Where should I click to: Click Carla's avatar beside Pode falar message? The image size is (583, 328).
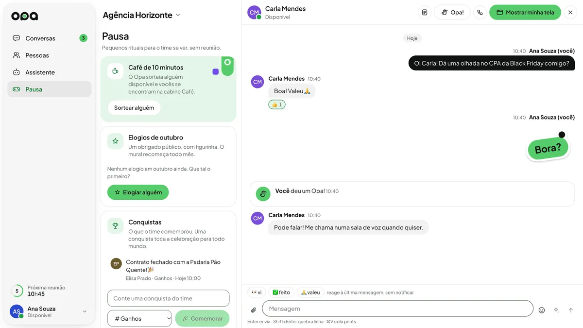[x=257, y=218]
